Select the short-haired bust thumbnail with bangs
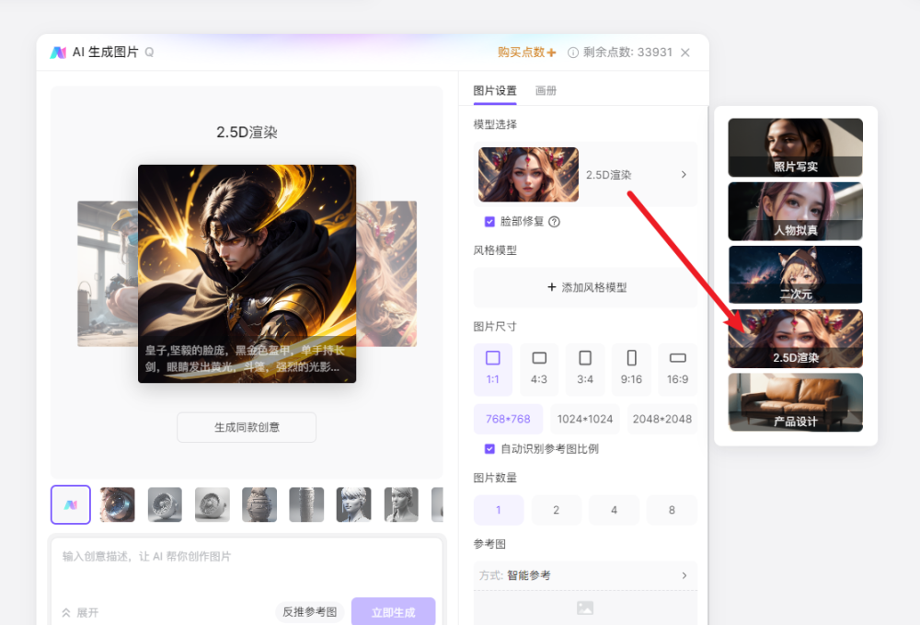The image size is (920, 625). click(x=354, y=504)
